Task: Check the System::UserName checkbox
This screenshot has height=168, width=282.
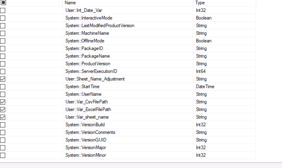Action: pyautogui.click(x=3, y=94)
